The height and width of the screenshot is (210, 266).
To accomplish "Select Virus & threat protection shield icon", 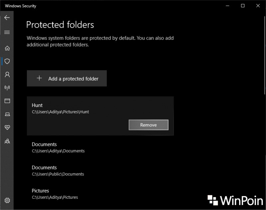I will [7, 61].
